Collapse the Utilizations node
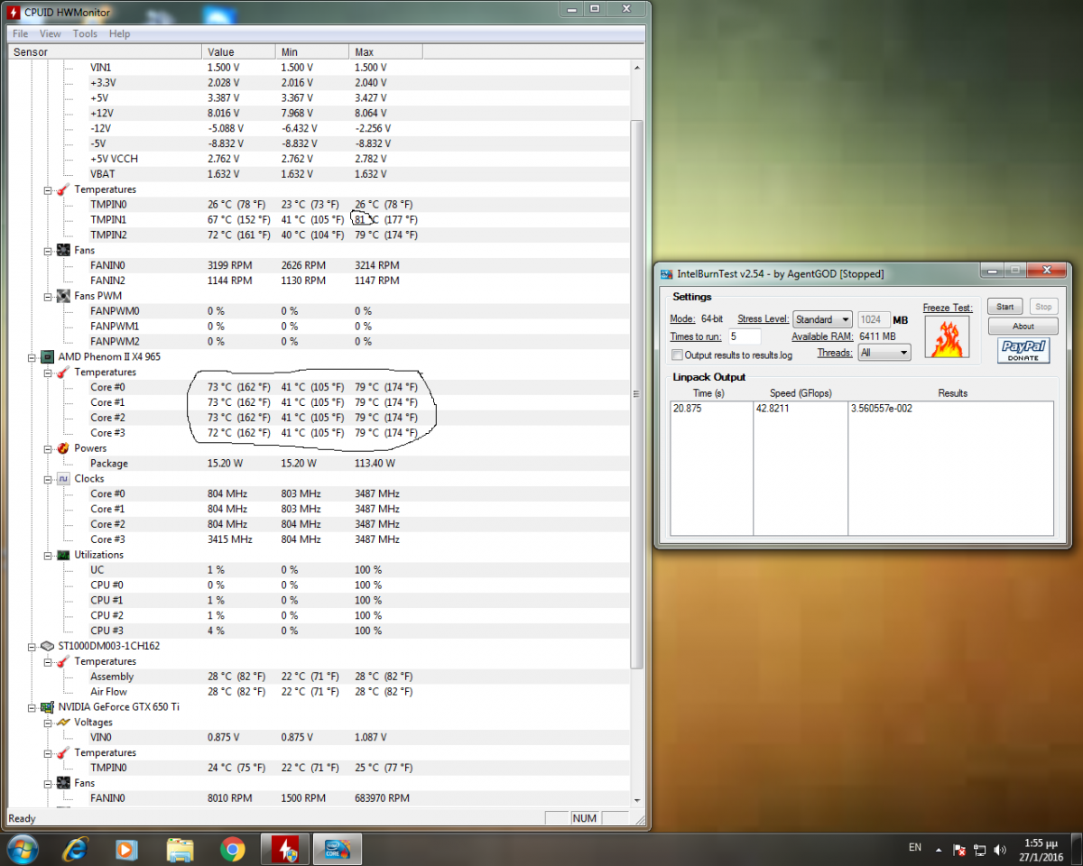1083x866 pixels. click(49, 555)
